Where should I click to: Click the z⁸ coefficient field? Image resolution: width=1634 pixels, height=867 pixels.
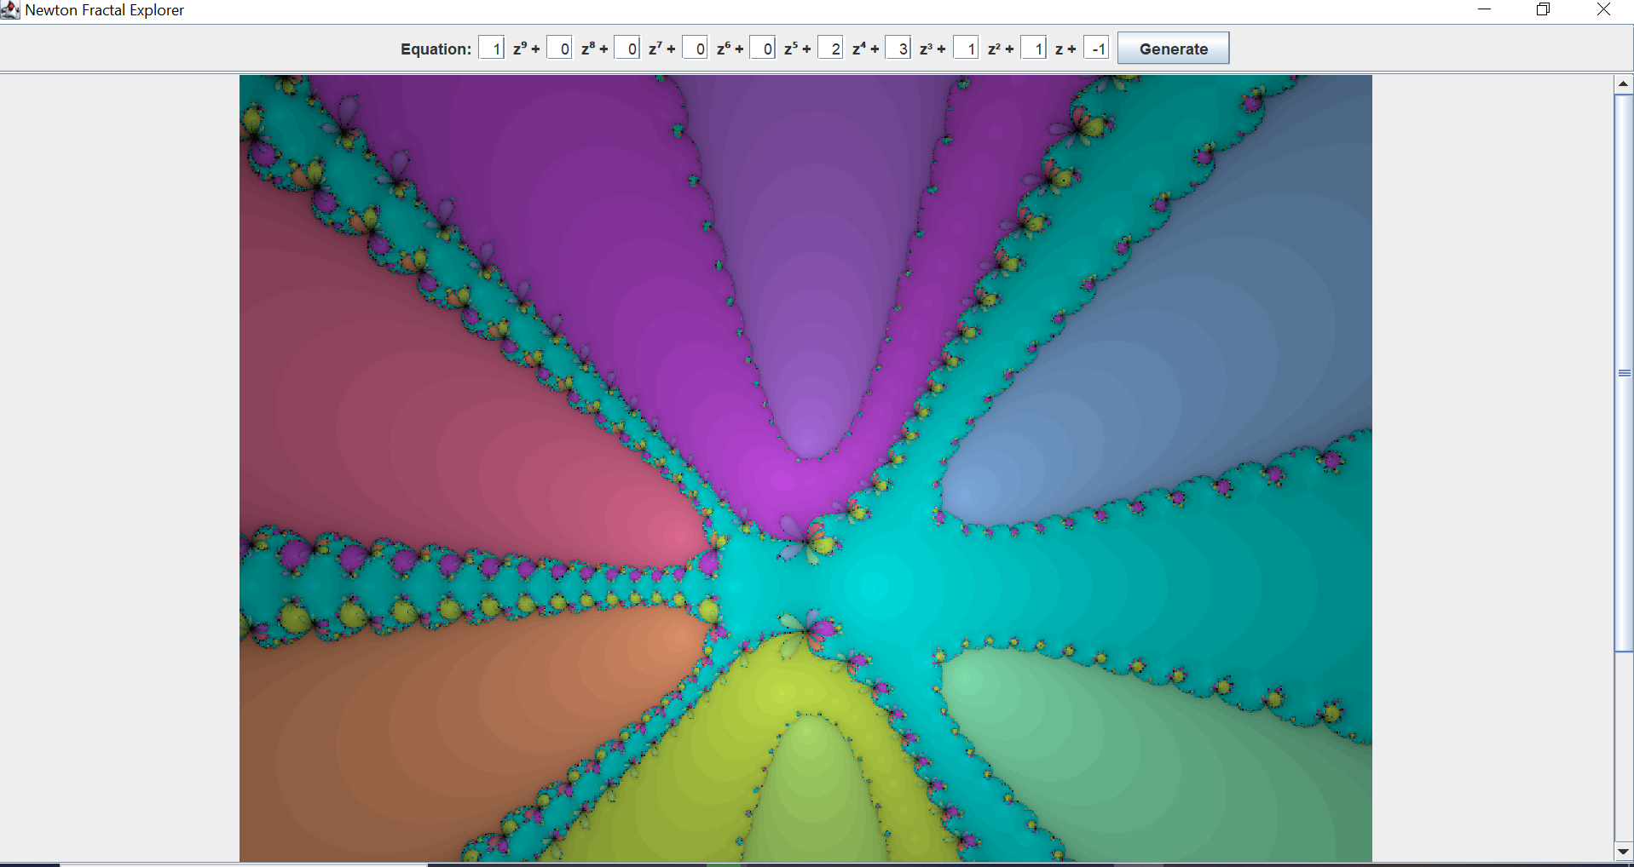(559, 48)
